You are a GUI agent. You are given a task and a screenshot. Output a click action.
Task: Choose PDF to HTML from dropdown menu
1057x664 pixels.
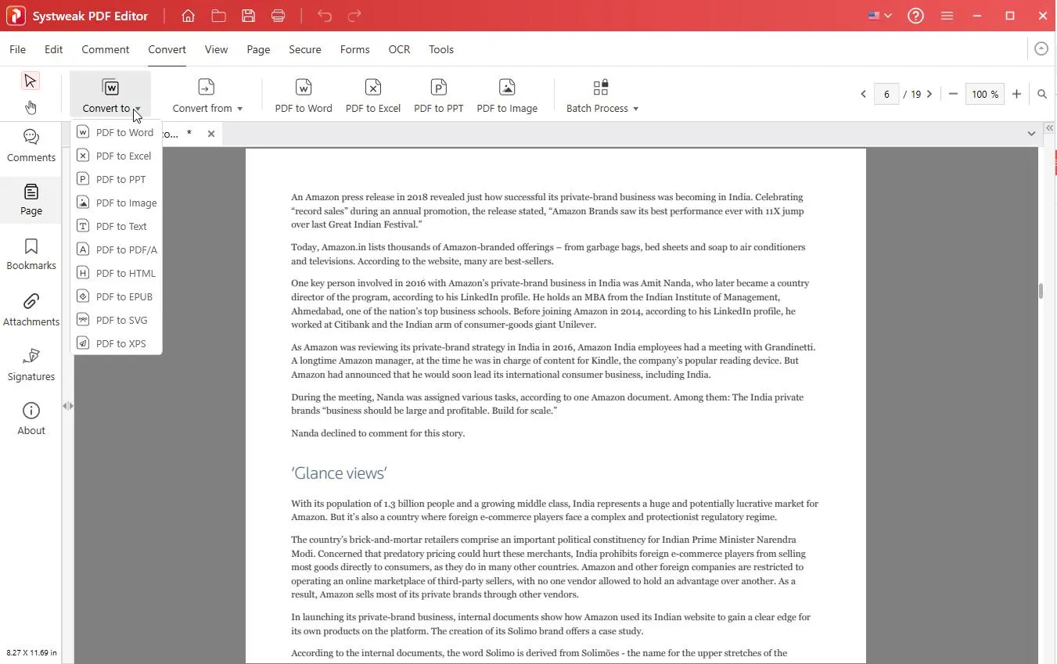point(124,273)
